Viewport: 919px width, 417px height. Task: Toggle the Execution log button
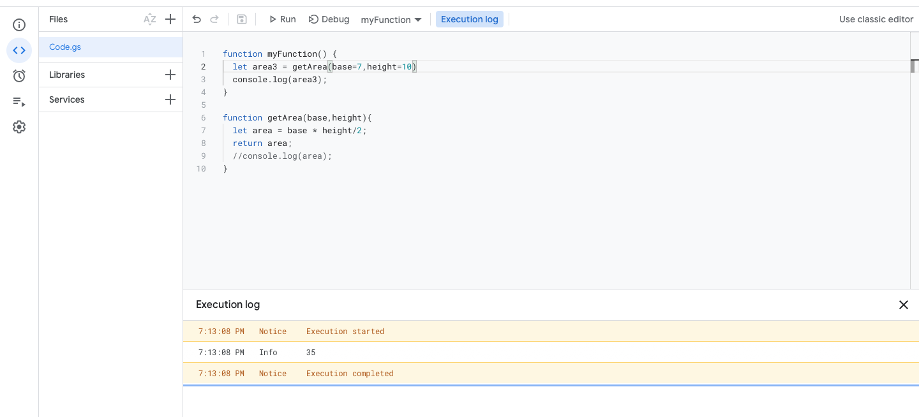[469, 19]
